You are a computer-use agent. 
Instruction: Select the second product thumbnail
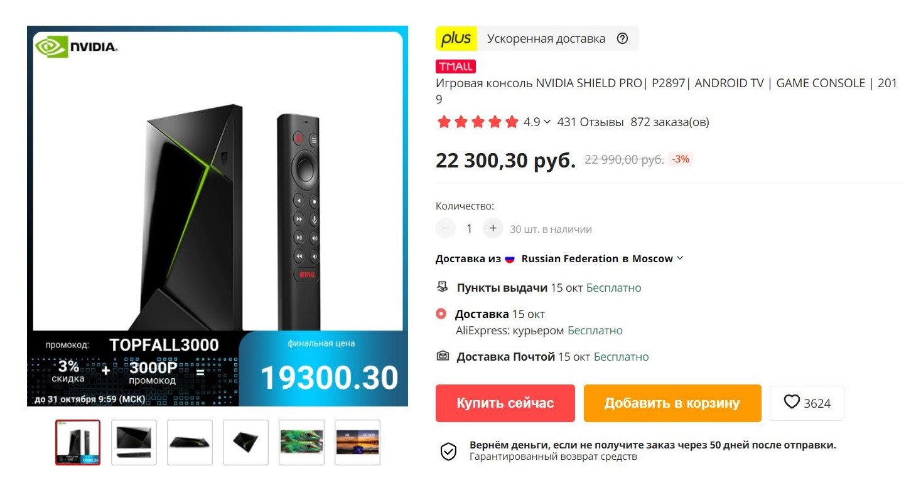click(x=134, y=442)
